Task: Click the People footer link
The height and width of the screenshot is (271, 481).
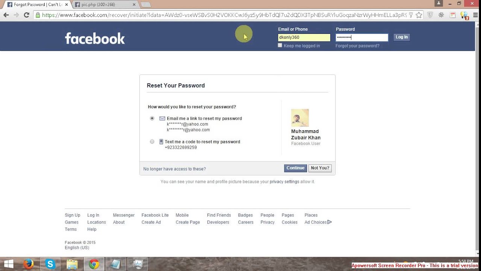Action: click(x=267, y=215)
